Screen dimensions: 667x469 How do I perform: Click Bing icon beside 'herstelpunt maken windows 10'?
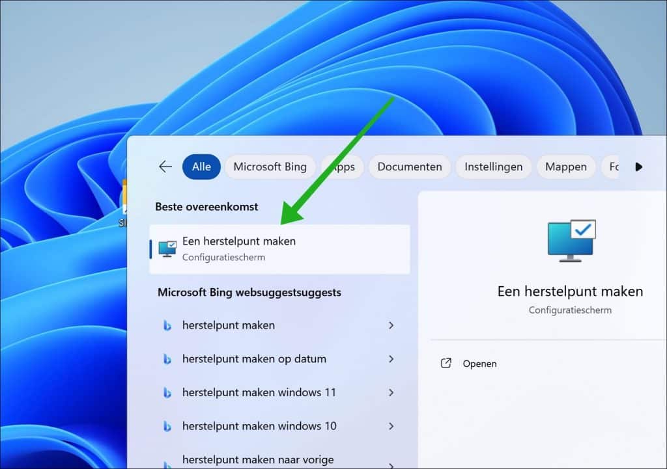click(x=167, y=427)
